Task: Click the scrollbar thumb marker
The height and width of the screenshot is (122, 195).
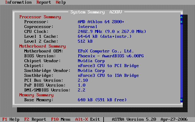Action: 182,22
